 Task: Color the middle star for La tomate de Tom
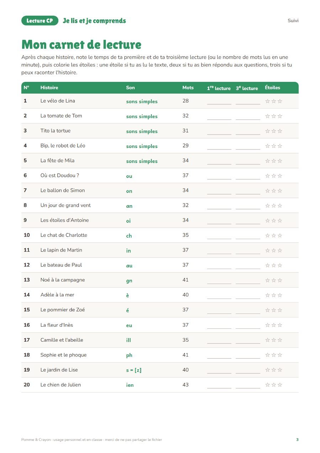[x=274, y=116]
